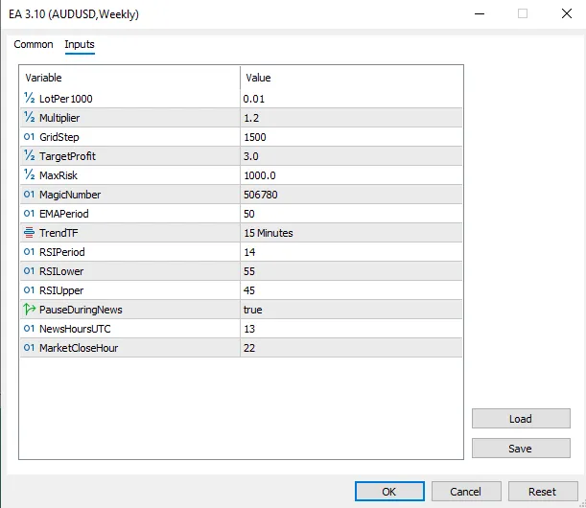
Task: Confirm settings with the OK button
Action: tap(389, 492)
